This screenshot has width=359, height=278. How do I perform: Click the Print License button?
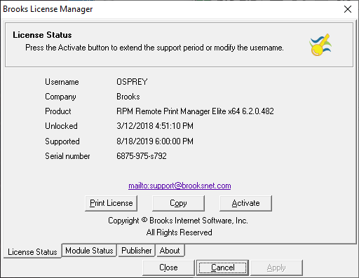(111, 203)
